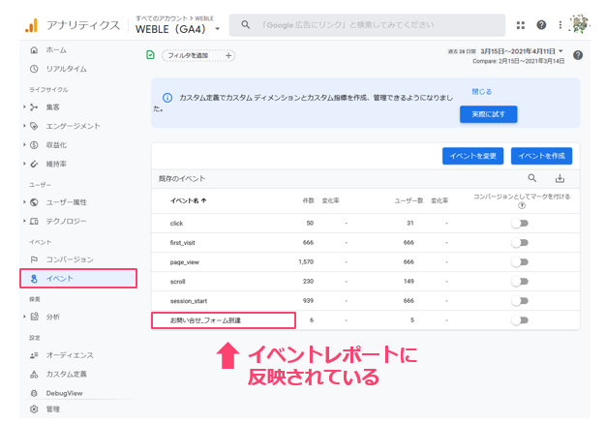Image resolution: width=605 pixels, height=424 pixels.
Task: Search existing events with the magnifier icon
Action: point(532,178)
